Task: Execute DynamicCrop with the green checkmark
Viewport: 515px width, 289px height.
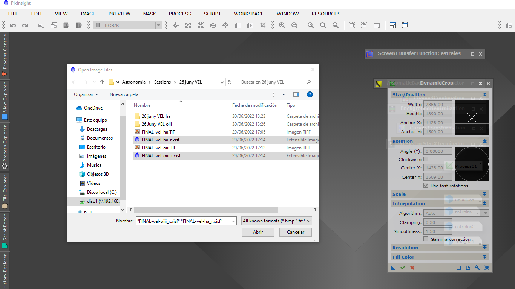Action: coord(403,268)
